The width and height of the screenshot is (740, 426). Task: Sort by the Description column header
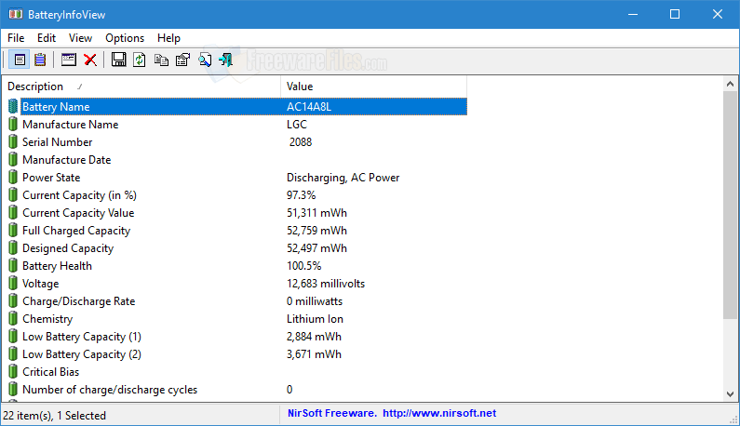(x=141, y=87)
